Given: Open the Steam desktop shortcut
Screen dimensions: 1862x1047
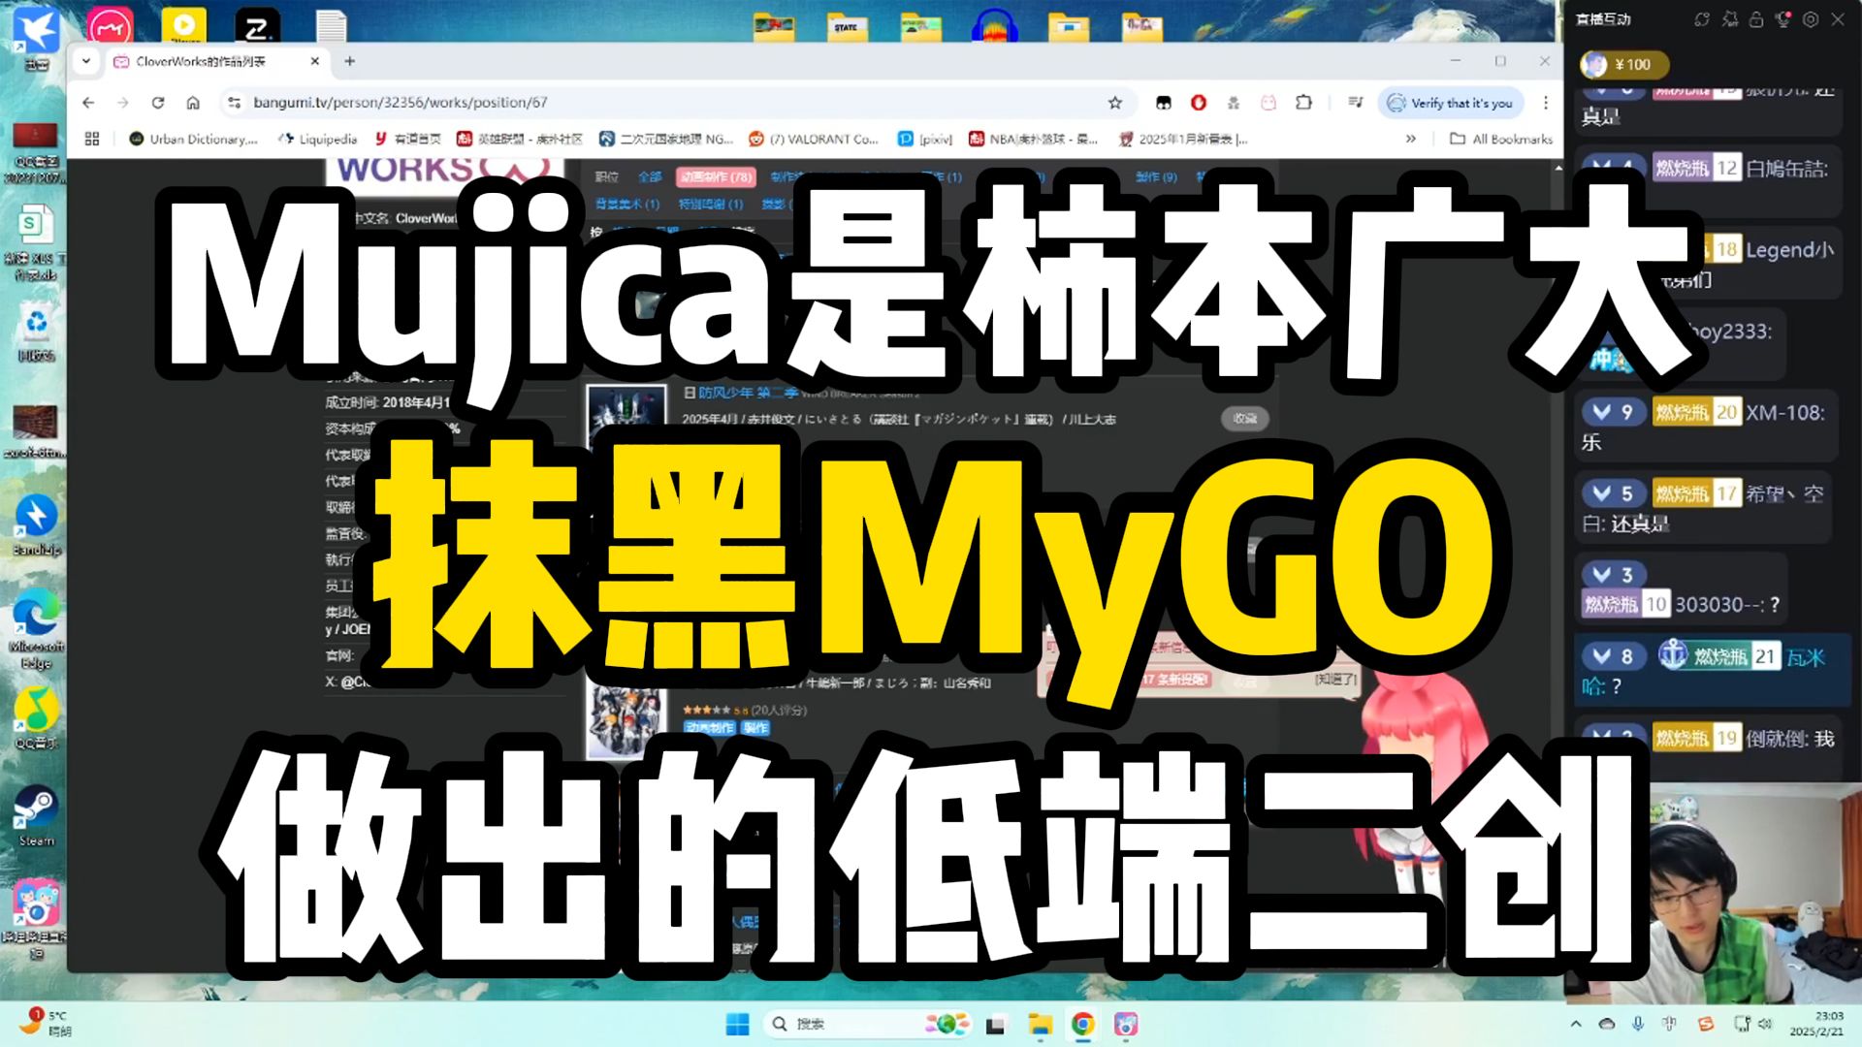Looking at the screenshot, I should click(36, 816).
